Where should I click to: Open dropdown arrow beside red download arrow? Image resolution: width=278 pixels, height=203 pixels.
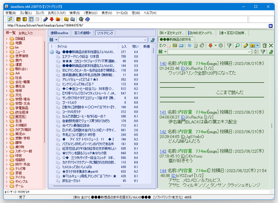pos(215,46)
